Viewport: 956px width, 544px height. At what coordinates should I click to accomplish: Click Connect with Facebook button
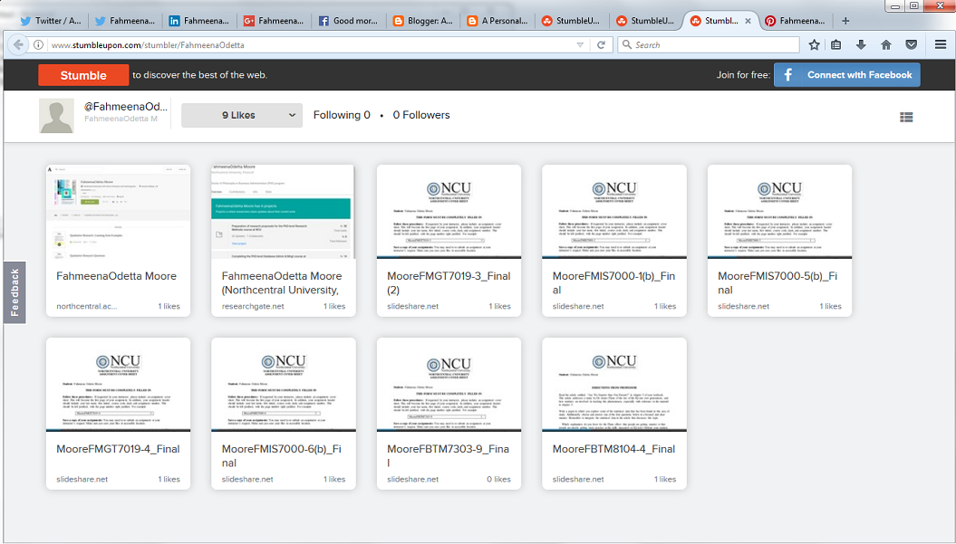click(847, 75)
